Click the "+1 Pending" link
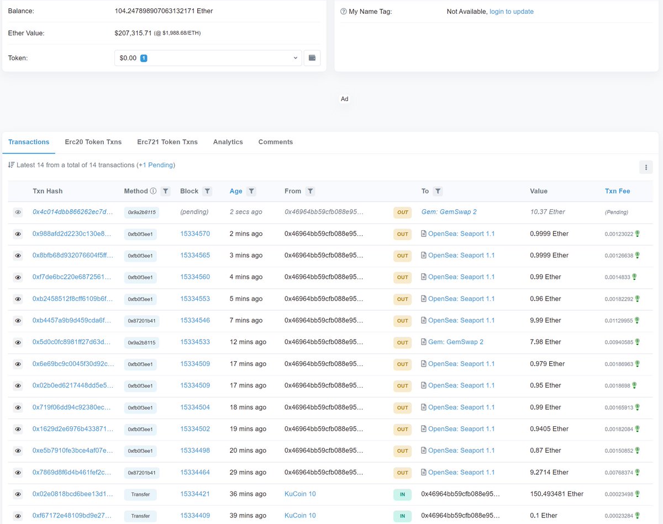This screenshot has width=663, height=524. pos(155,165)
